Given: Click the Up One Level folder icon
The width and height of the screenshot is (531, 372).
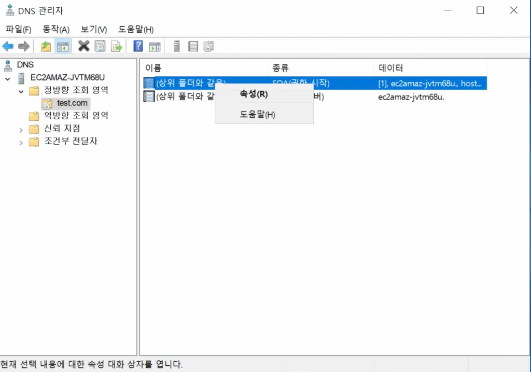Looking at the screenshot, I should click(x=46, y=47).
